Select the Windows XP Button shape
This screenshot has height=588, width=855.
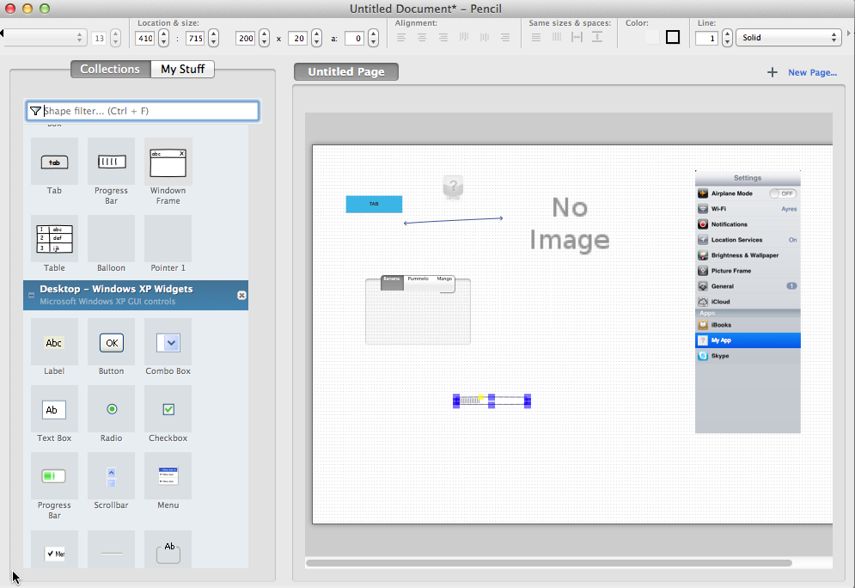point(111,342)
